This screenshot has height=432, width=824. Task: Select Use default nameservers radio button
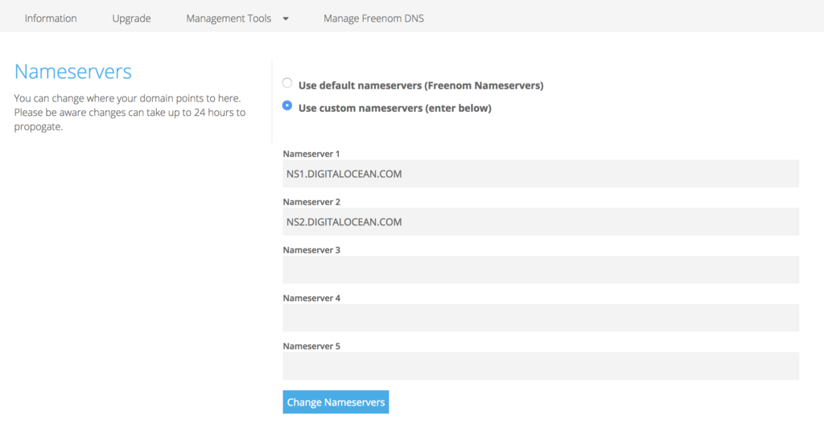[x=287, y=83]
